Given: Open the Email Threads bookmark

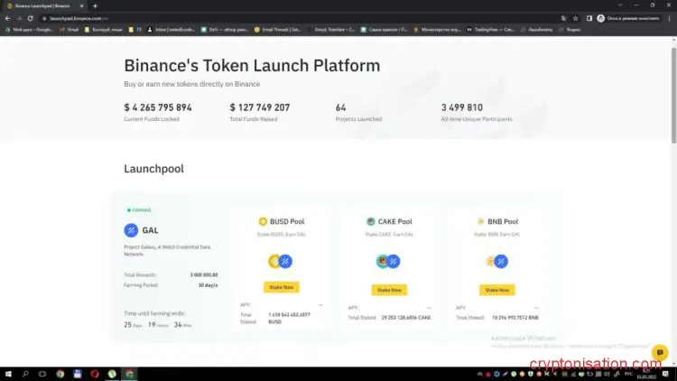Looking at the screenshot, I should pos(278,30).
